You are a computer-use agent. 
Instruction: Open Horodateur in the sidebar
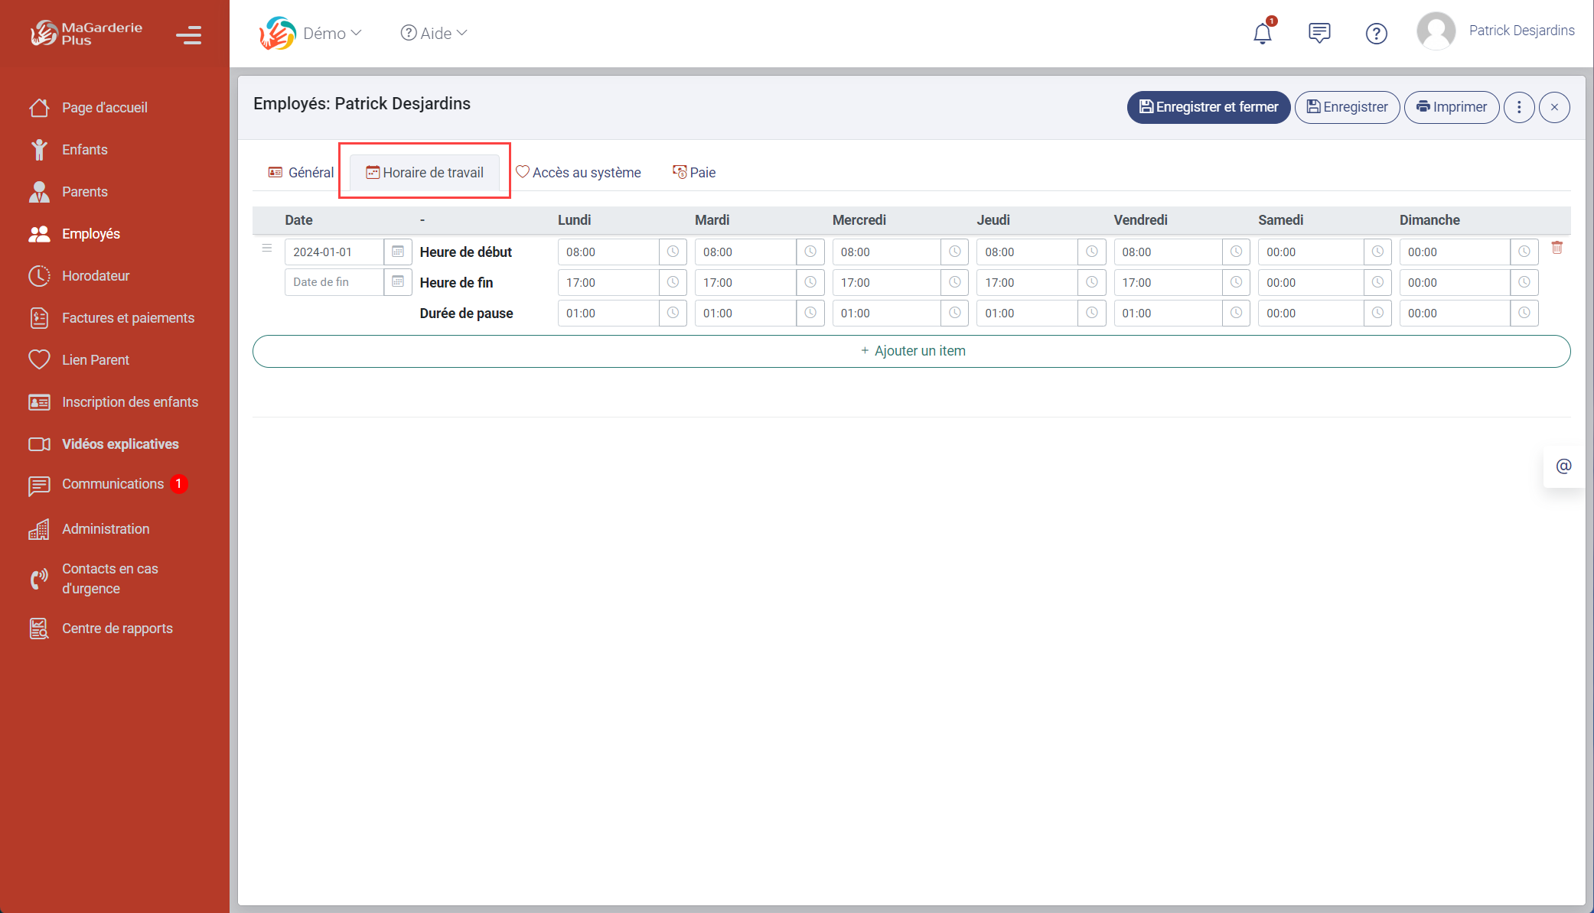click(x=96, y=276)
